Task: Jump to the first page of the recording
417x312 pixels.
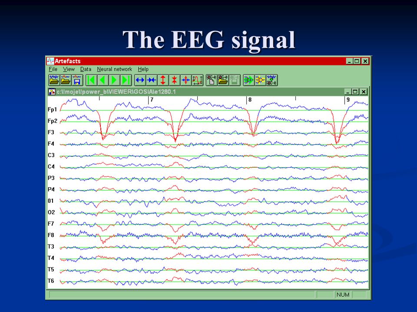Action: coord(91,80)
